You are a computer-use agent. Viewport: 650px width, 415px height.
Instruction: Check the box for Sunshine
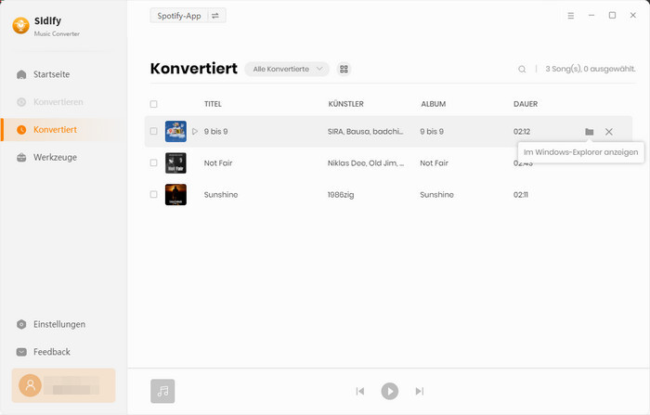click(154, 194)
